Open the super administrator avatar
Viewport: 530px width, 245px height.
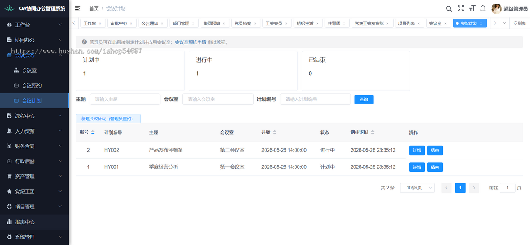[496, 8]
